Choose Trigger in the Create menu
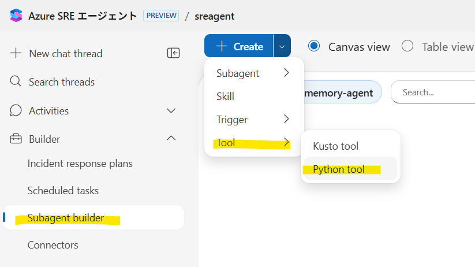The width and height of the screenshot is (475, 267). click(x=254, y=119)
